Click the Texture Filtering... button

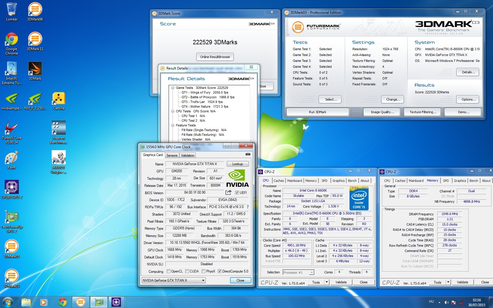pyautogui.click(x=423, y=112)
